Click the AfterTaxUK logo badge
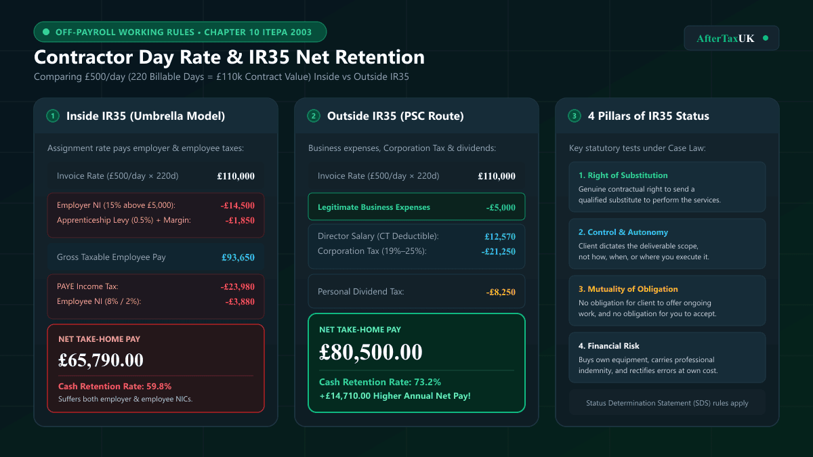The width and height of the screenshot is (813, 457). 732,38
